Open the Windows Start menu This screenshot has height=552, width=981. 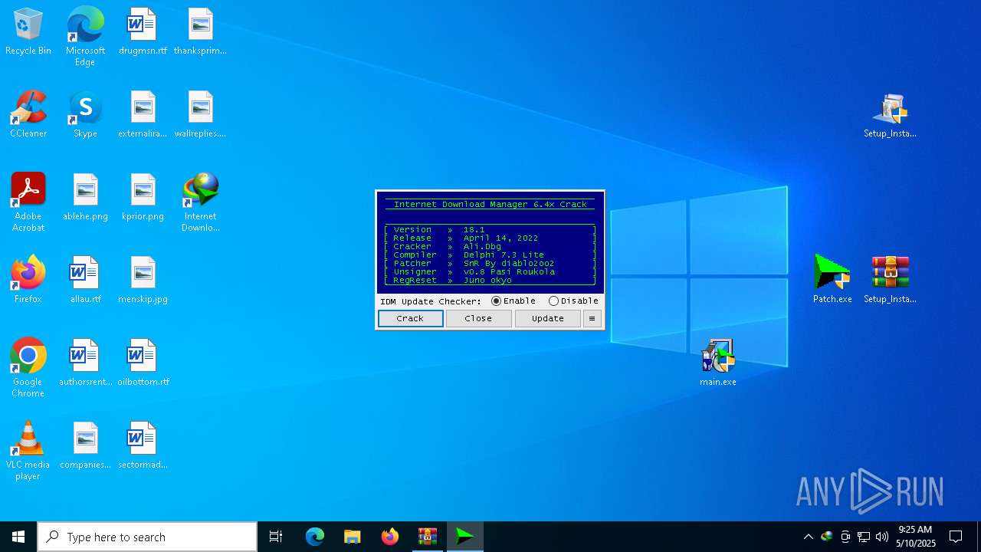(x=18, y=537)
